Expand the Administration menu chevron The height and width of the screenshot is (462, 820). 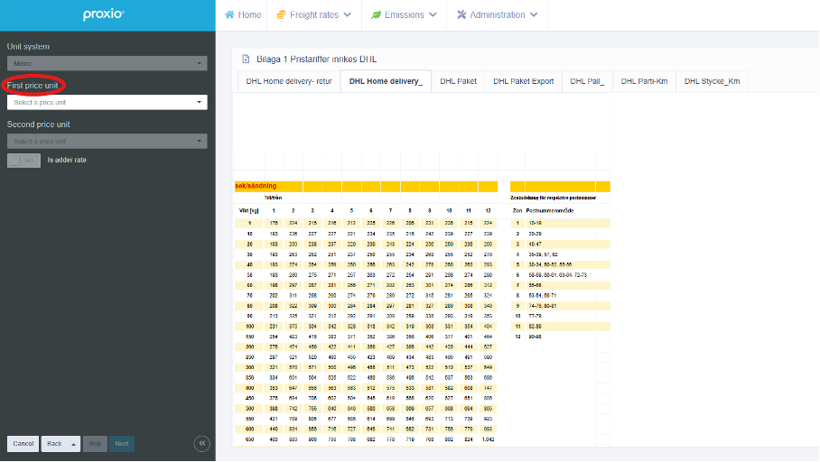click(x=534, y=14)
